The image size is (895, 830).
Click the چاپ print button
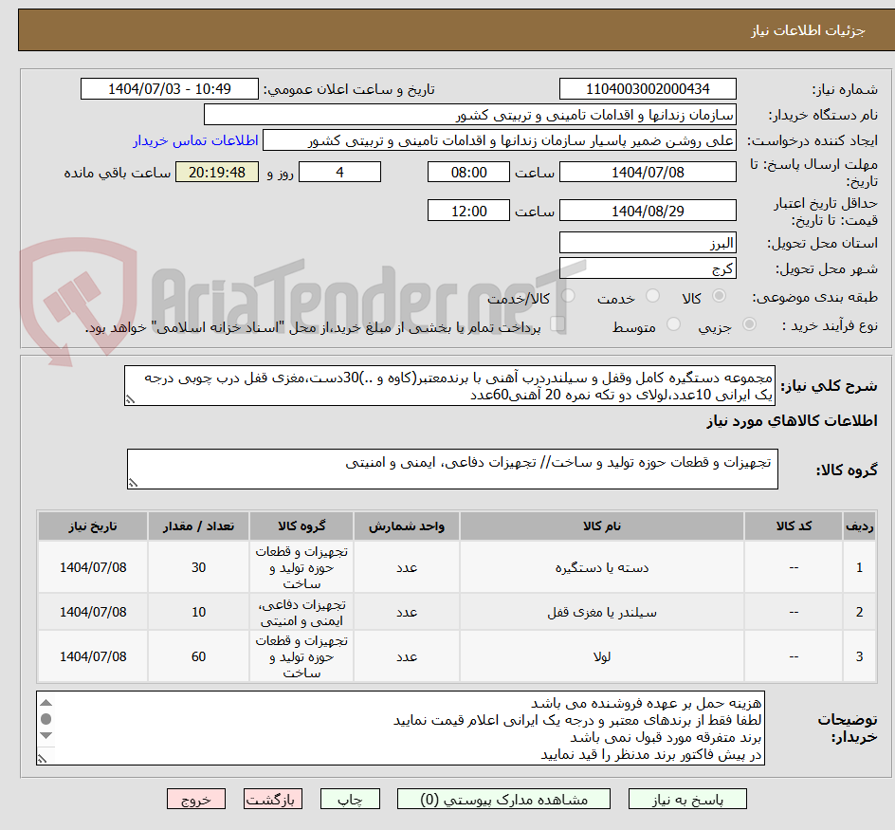pyautogui.click(x=350, y=799)
